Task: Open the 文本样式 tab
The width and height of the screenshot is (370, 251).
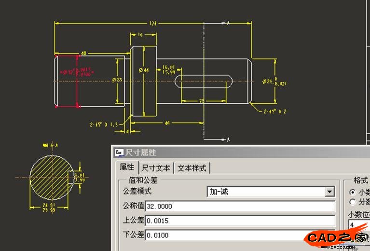Action: tap(192, 168)
